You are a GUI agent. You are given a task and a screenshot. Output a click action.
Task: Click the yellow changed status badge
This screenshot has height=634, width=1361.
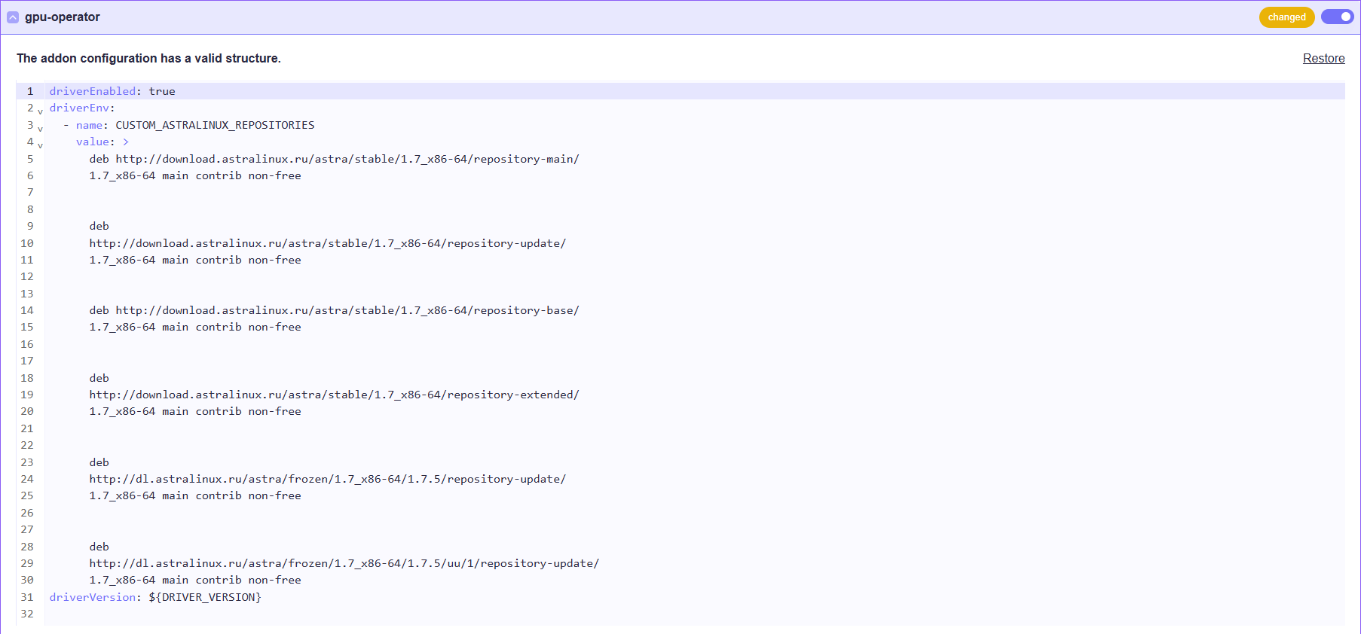tap(1286, 17)
